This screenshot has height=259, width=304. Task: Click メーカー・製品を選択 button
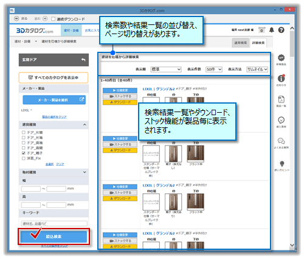pos(54,100)
